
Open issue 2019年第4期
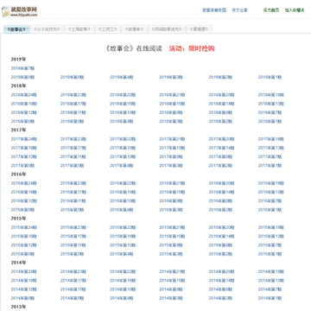[x=122, y=77]
